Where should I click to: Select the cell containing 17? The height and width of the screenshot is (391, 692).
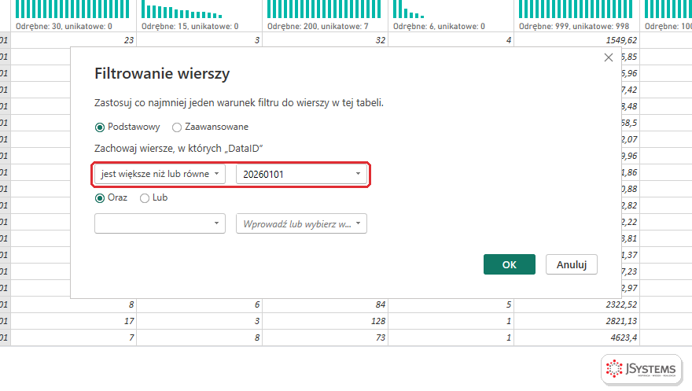[74, 321]
